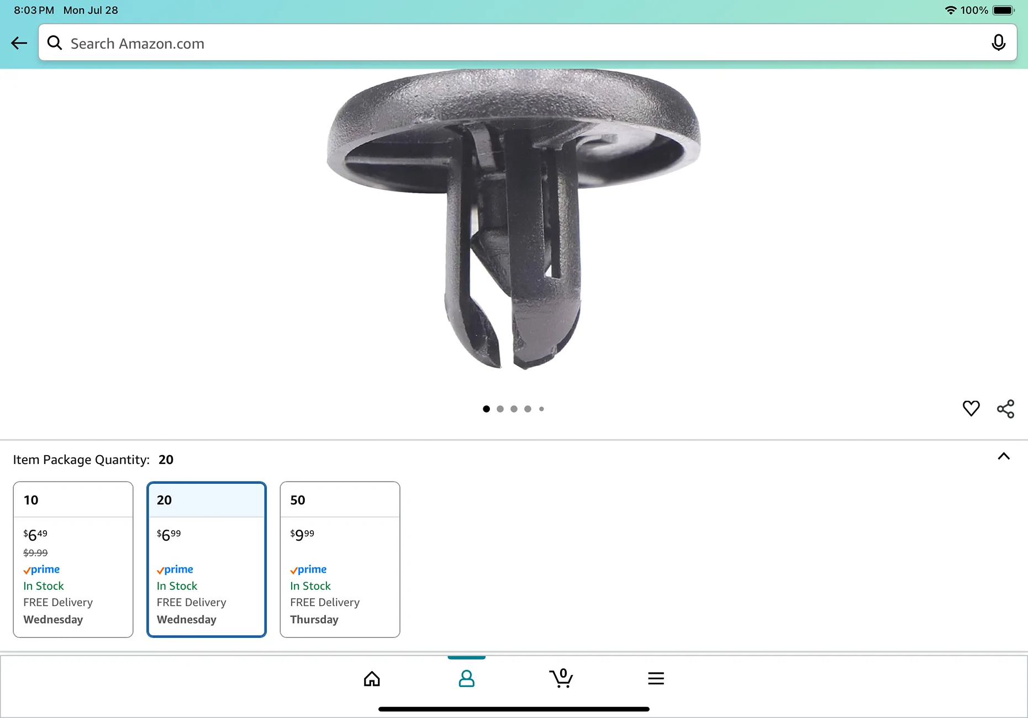
Task: Open the cart icon
Action: click(x=561, y=678)
